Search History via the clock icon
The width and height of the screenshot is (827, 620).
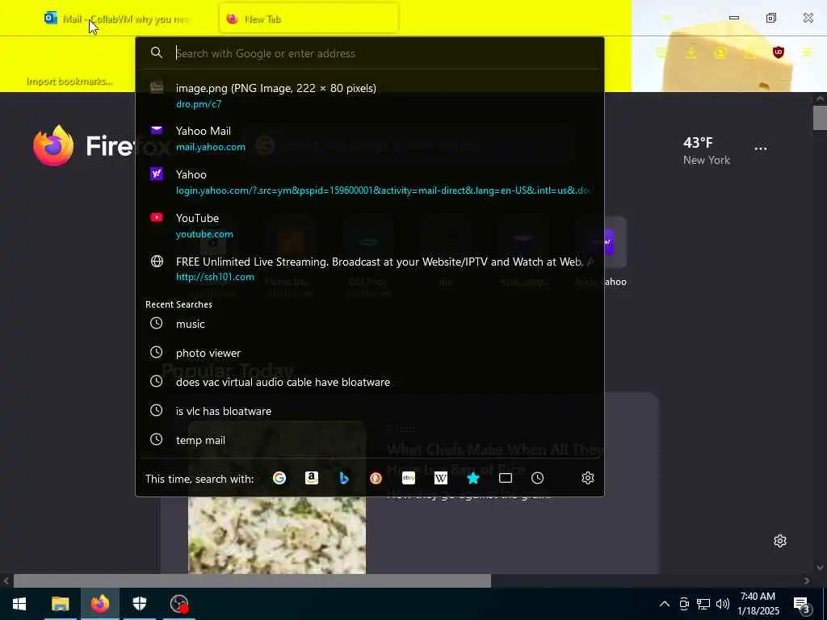(537, 478)
